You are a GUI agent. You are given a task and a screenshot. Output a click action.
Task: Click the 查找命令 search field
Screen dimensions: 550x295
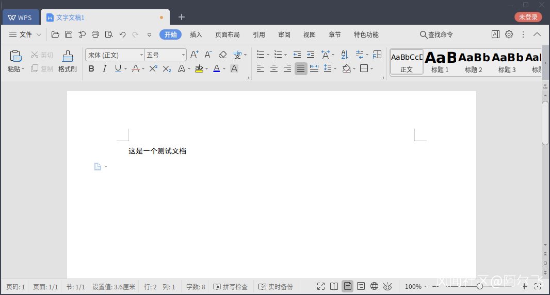[x=436, y=34]
